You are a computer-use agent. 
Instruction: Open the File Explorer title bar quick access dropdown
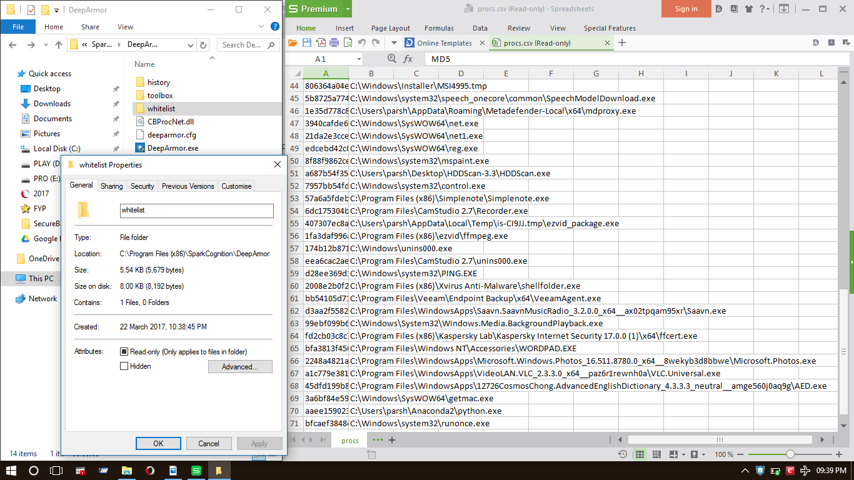tap(56, 10)
